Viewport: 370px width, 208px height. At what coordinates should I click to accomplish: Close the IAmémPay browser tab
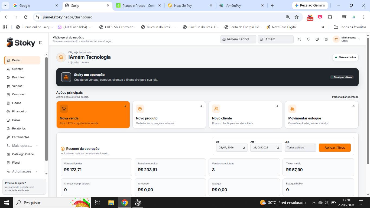pos(262,5)
